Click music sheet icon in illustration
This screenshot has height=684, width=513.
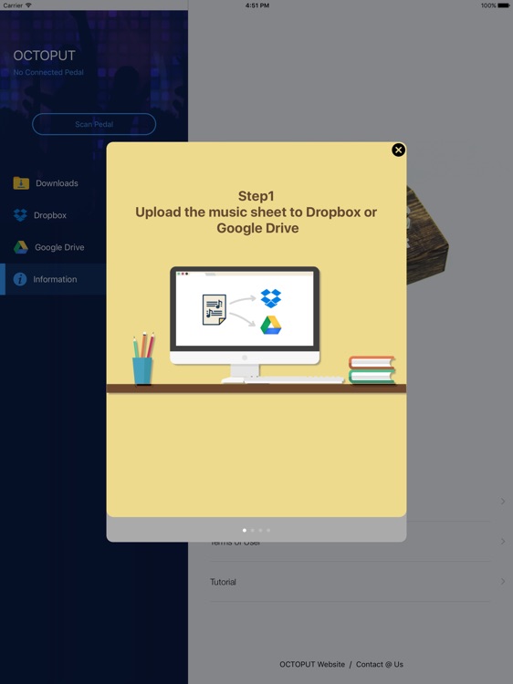(x=215, y=310)
